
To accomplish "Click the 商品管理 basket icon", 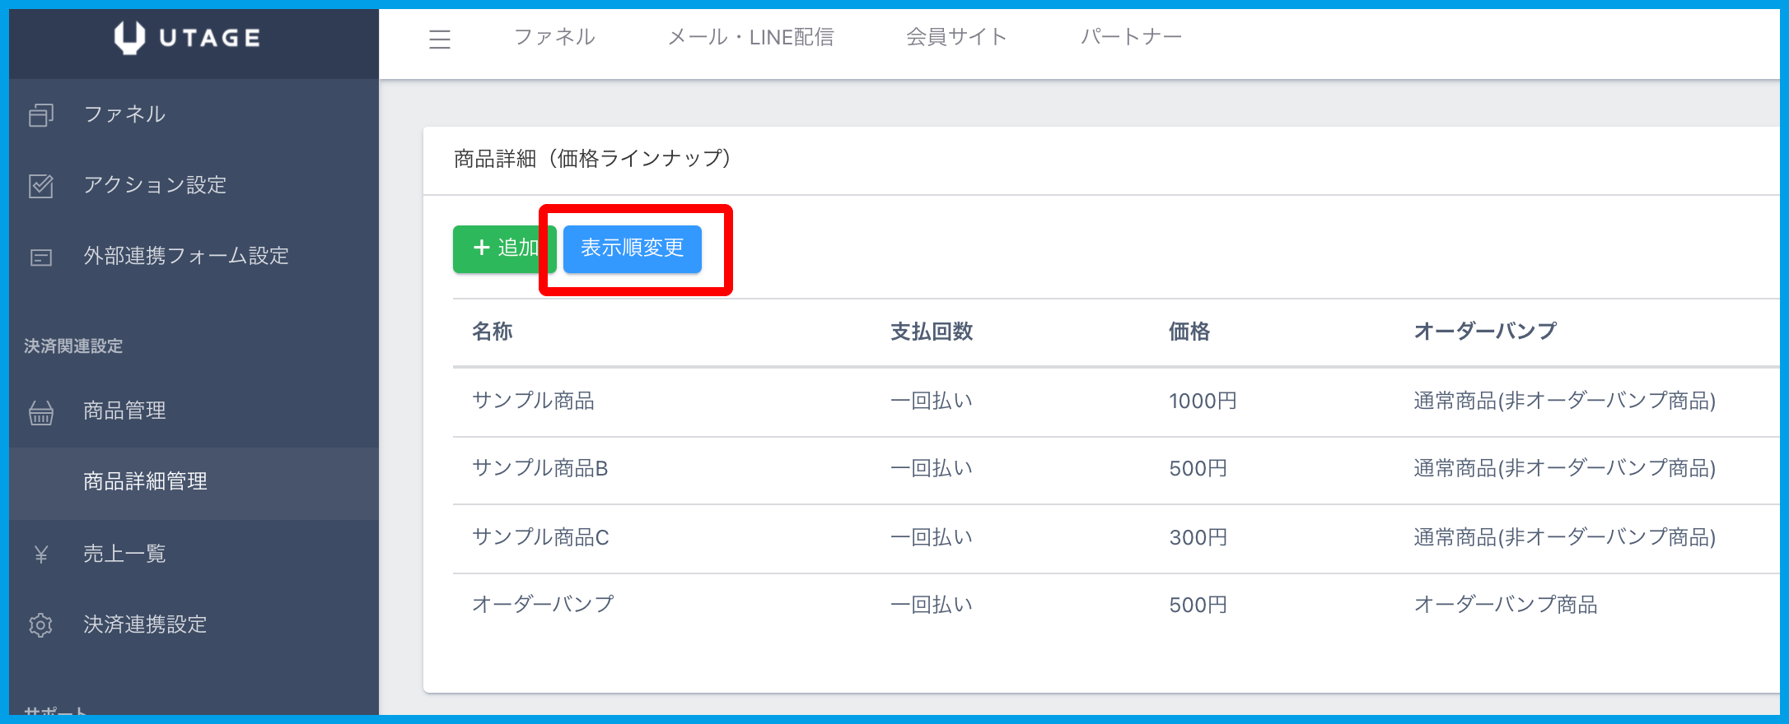I will (x=41, y=412).
